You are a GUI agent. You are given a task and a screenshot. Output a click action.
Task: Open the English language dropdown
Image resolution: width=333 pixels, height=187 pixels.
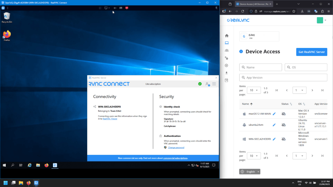250,172
